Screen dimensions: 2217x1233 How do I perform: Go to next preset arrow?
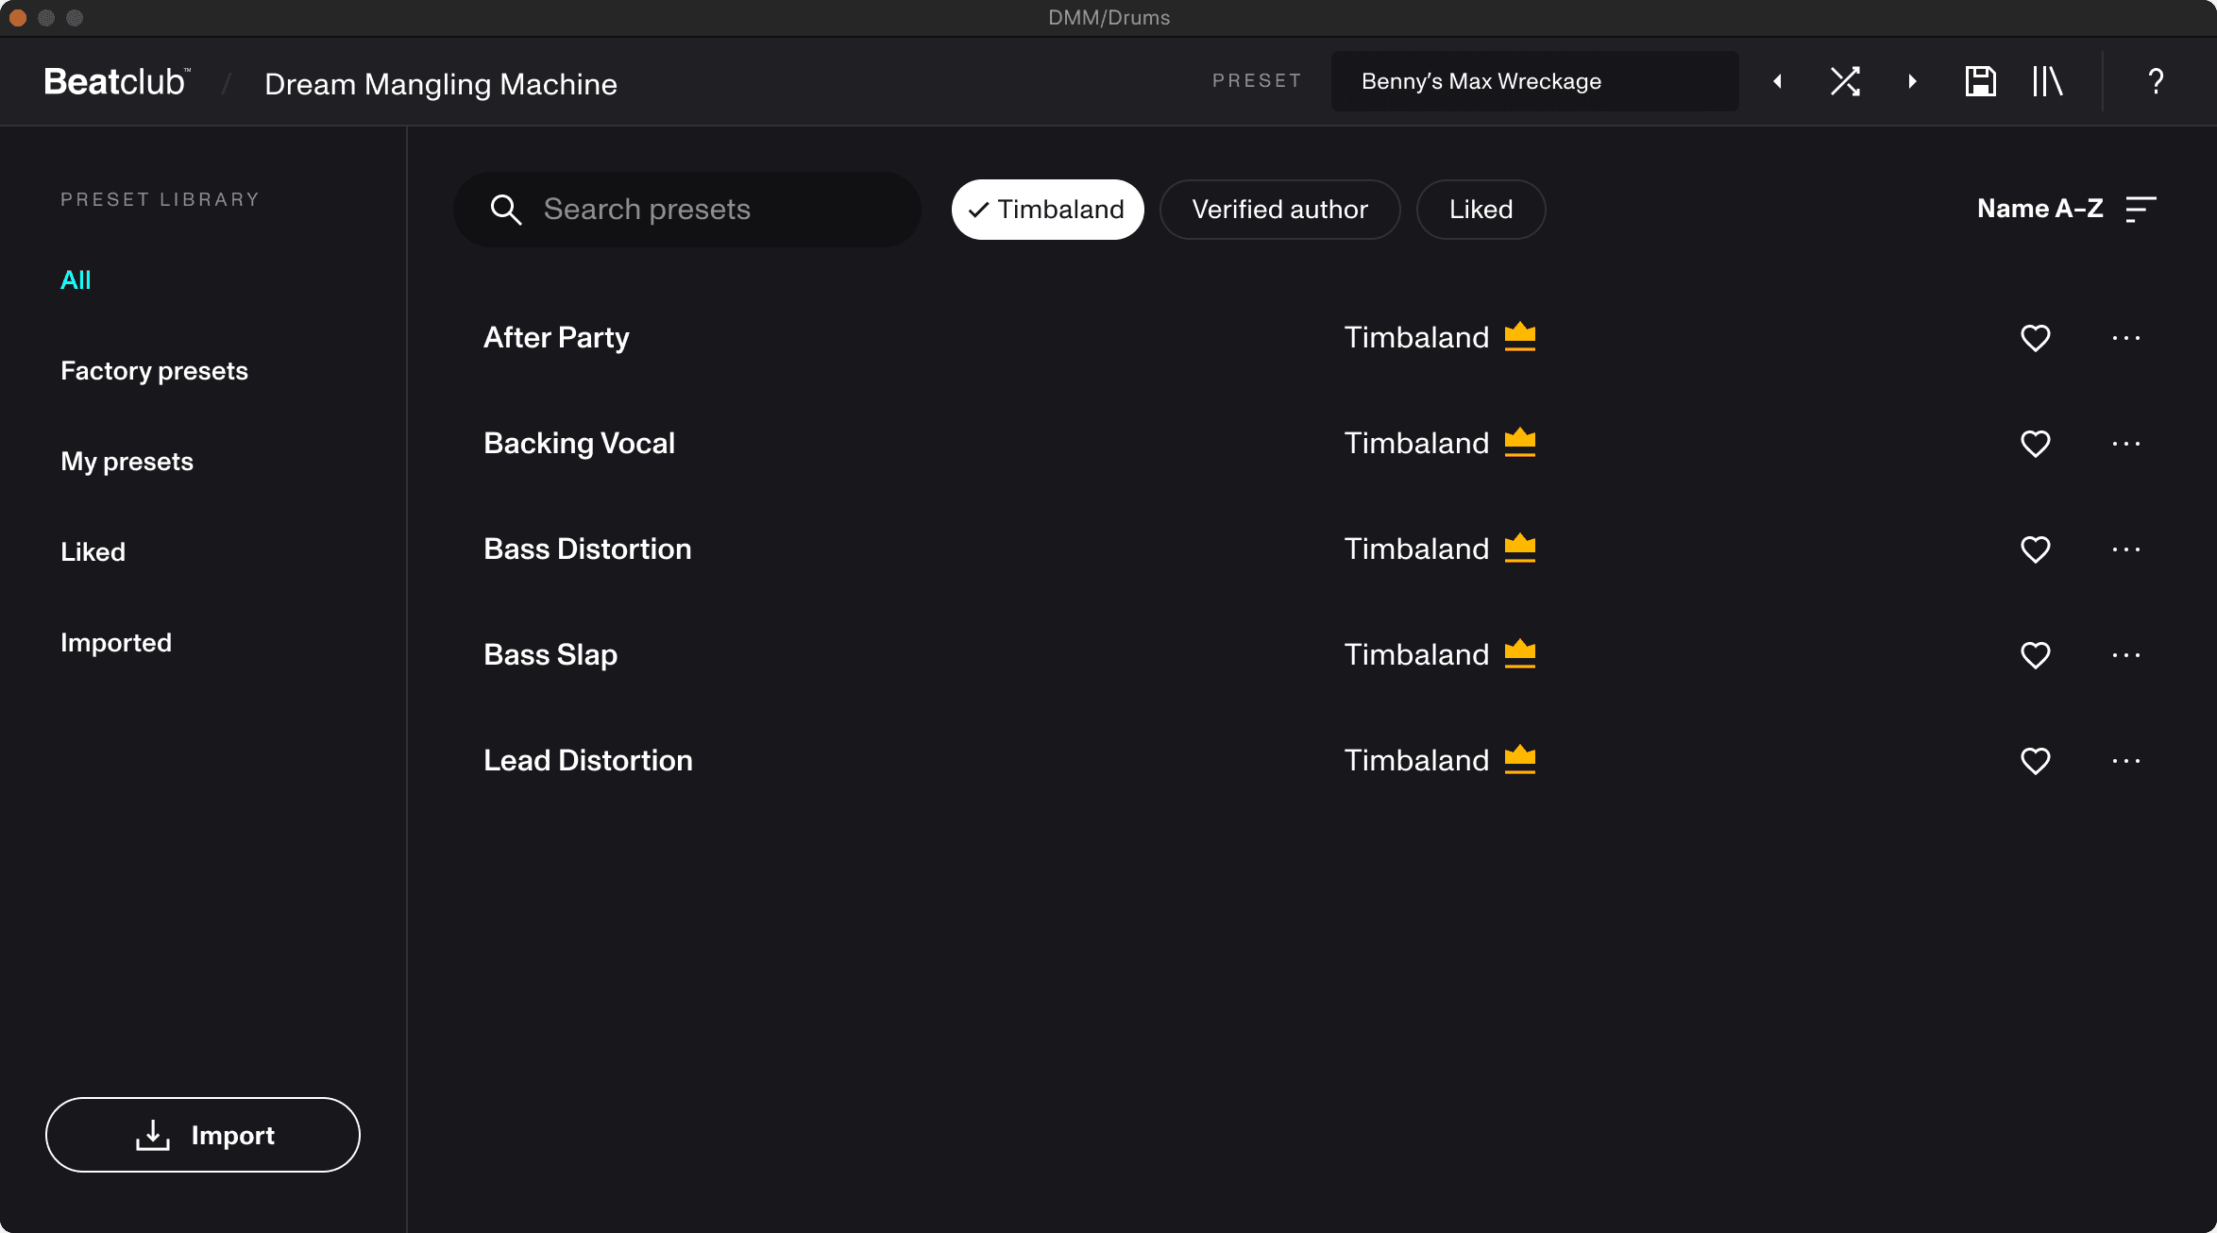[x=1912, y=81]
